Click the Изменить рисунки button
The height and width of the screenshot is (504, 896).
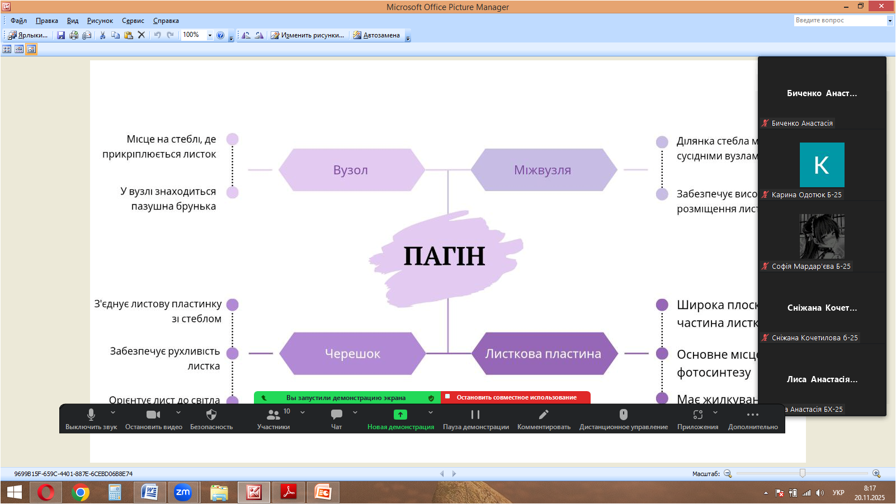point(308,35)
